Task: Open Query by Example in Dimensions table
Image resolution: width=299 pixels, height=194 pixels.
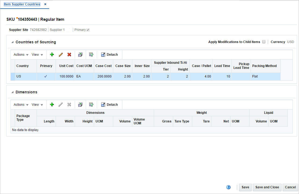Action: (91, 105)
